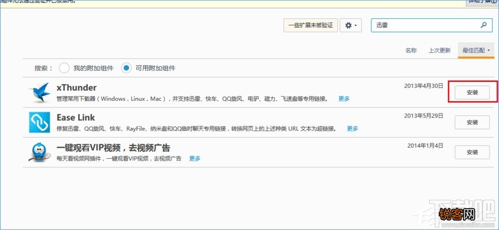499x230 pixels.
Task: Click the 每天看视频网插件 description text
Action: (x=119, y=159)
